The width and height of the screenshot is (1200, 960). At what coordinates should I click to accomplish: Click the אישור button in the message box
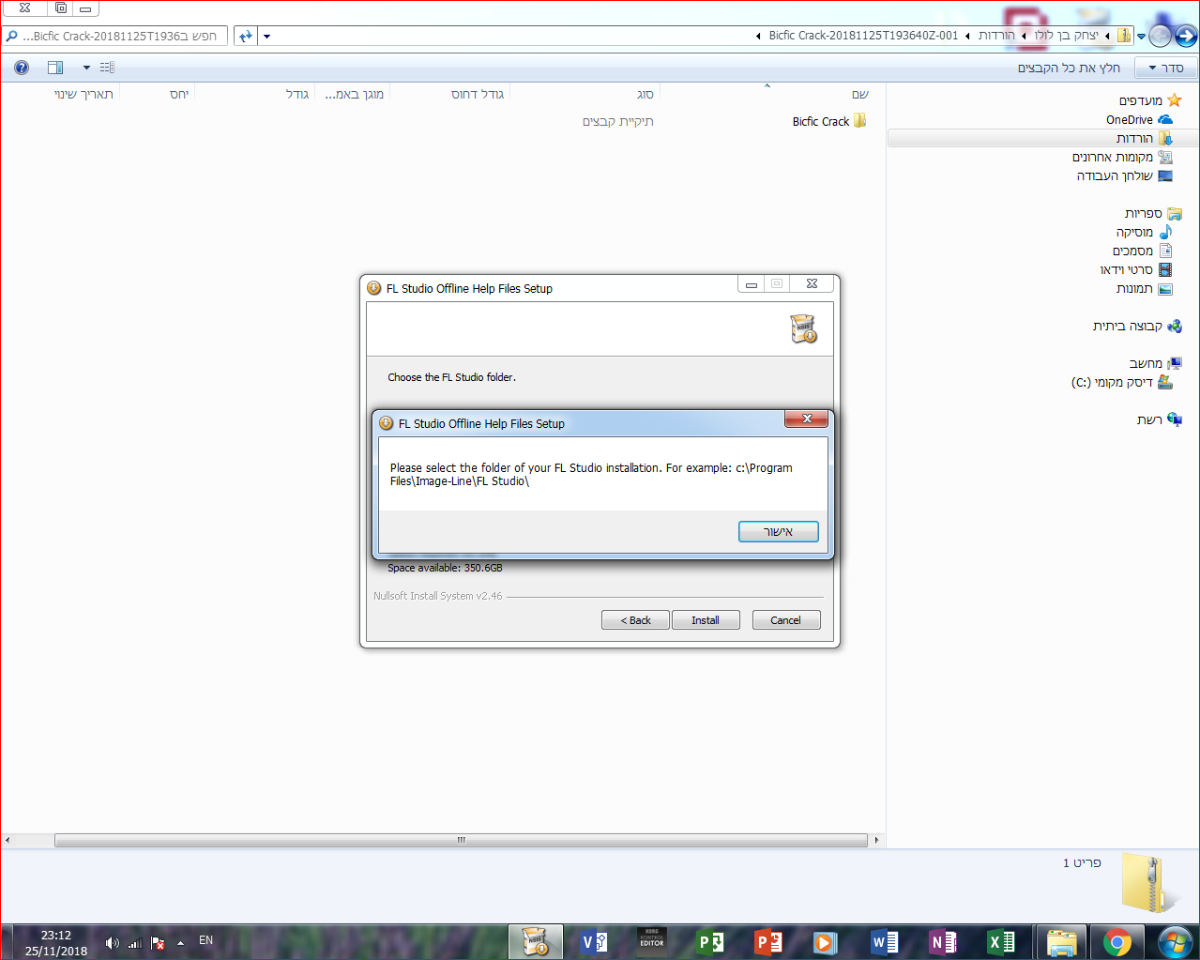pos(778,532)
